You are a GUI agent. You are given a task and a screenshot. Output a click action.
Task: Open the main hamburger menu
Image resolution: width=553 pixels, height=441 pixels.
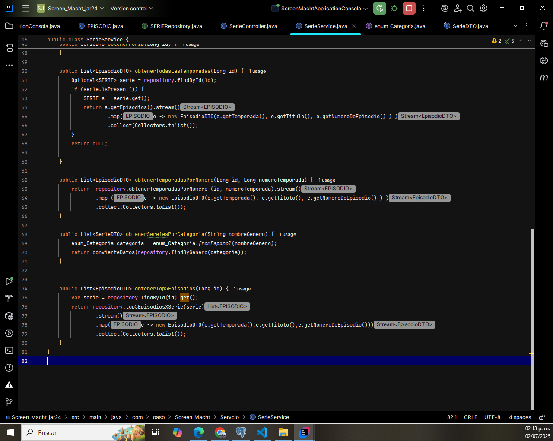(x=26, y=8)
